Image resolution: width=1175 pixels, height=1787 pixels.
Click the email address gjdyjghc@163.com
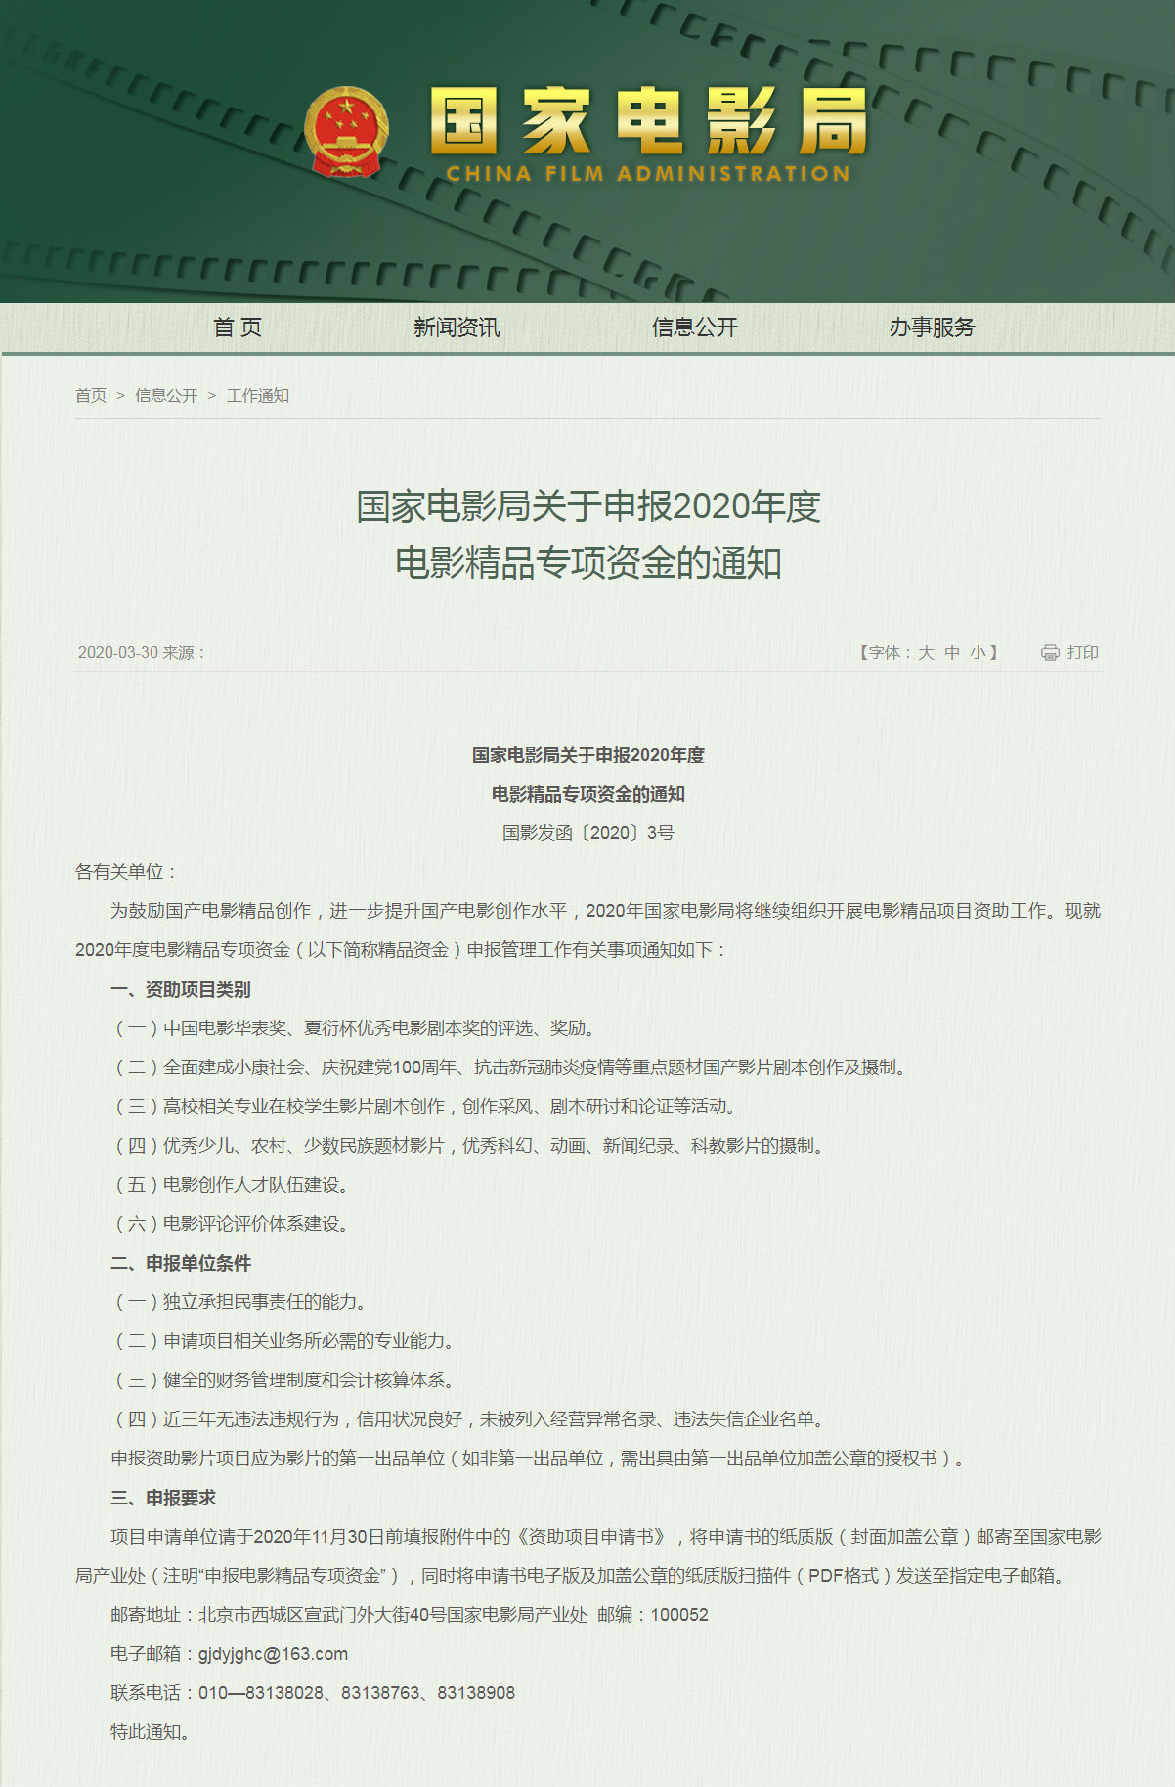click(273, 1654)
